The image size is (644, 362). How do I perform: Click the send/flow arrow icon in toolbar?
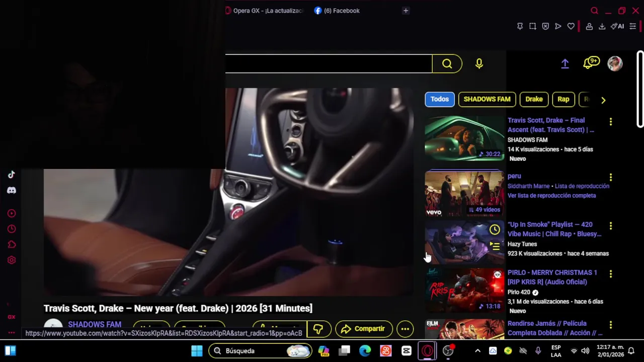[x=558, y=26]
